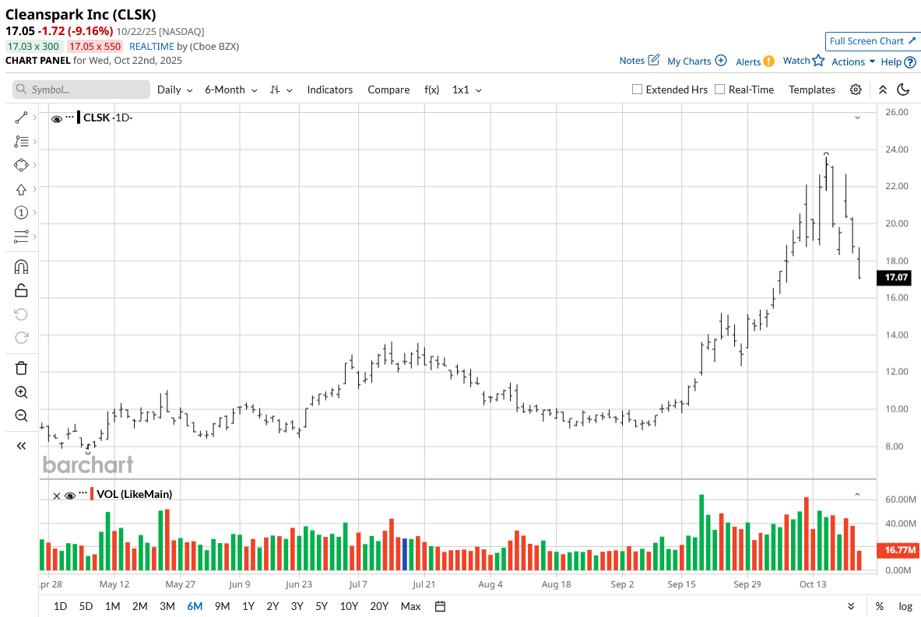Select the 1D time range

click(x=60, y=606)
